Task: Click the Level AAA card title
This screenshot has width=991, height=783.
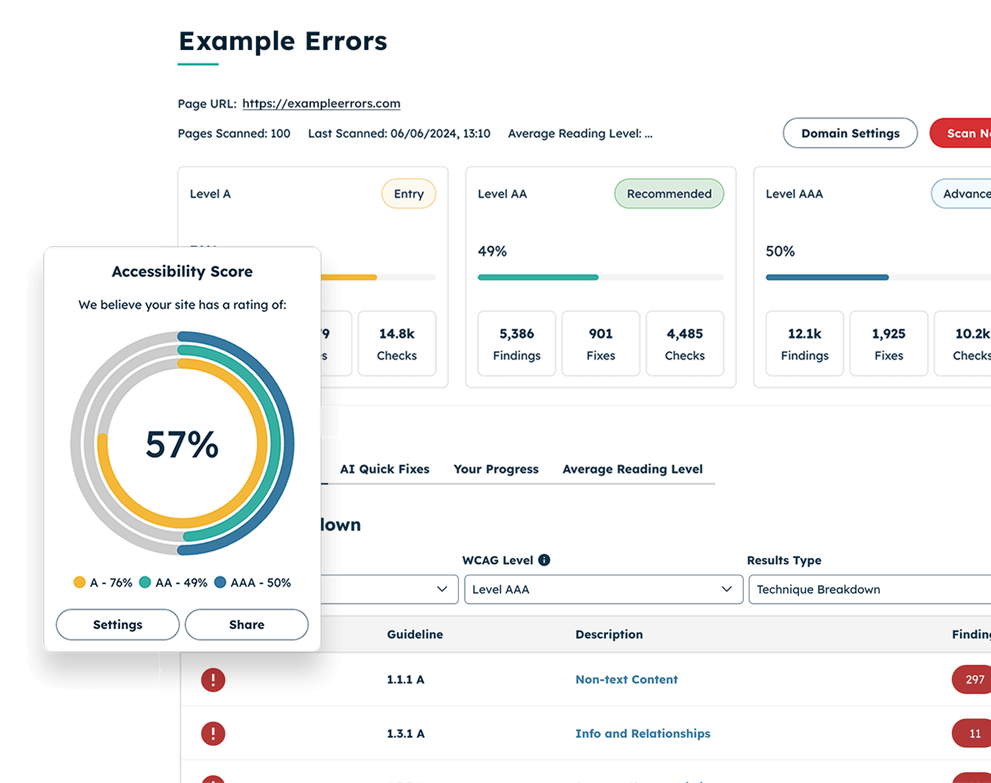Action: click(x=794, y=194)
